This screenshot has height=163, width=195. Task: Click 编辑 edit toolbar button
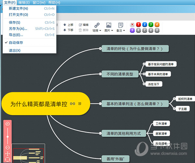tap(83, 25)
